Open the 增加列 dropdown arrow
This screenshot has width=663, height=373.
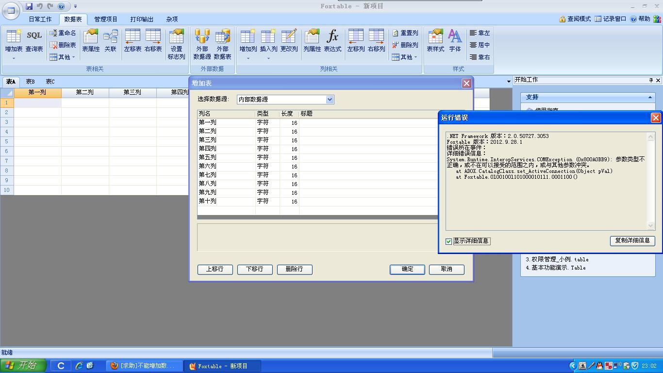(248, 58)
